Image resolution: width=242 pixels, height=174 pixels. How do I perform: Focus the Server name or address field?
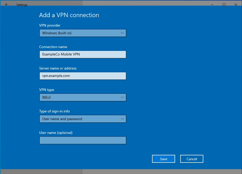click(83, 76)
